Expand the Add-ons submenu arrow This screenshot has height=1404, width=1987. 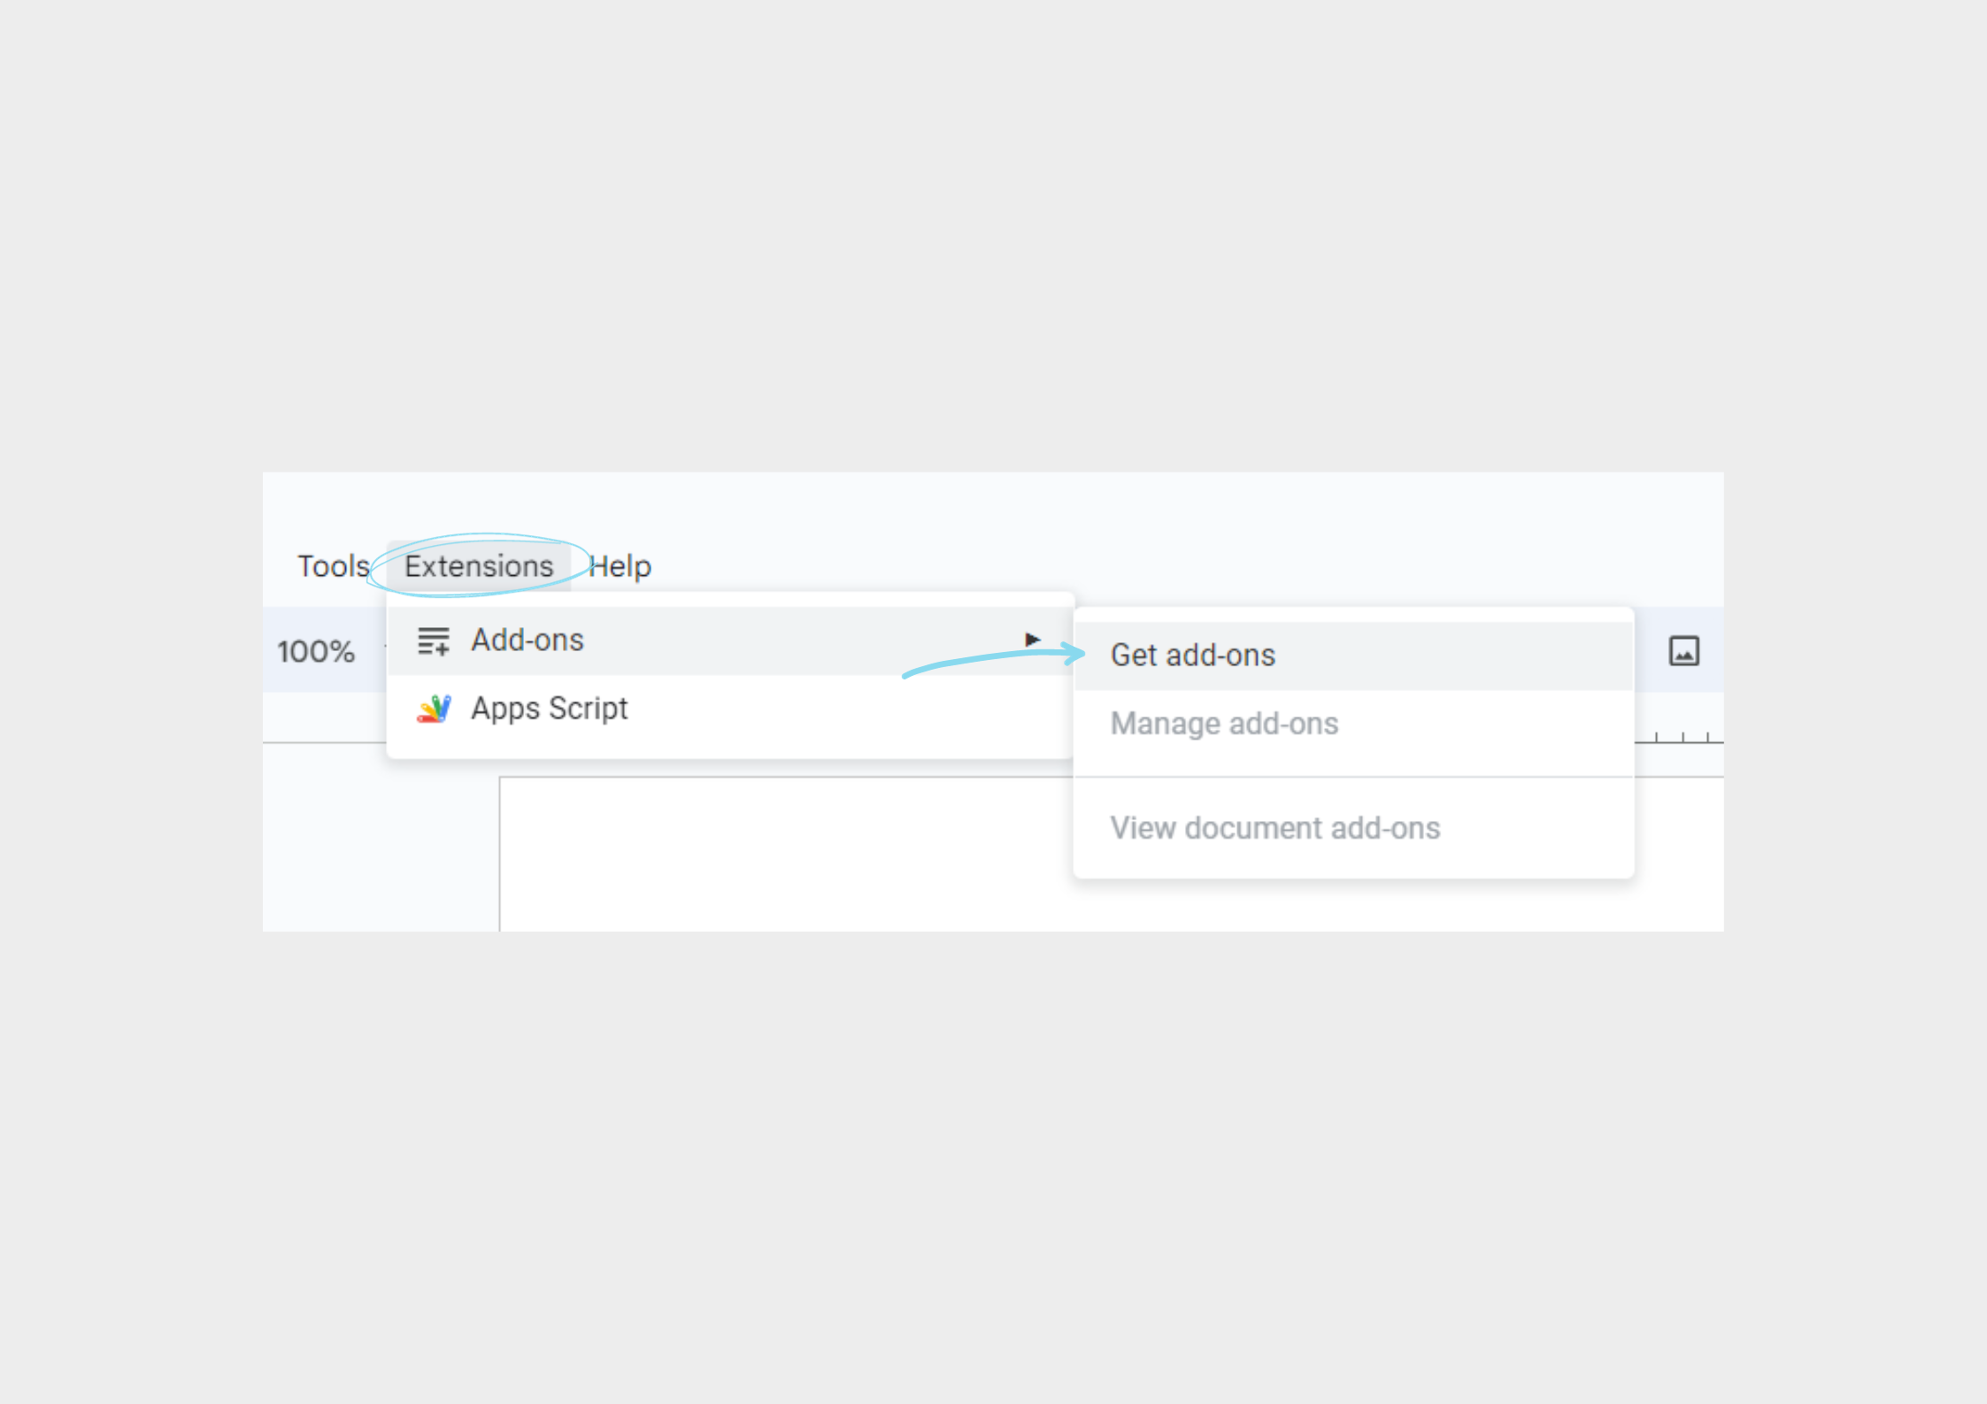pyautogui.click(x=1032, y=639)
